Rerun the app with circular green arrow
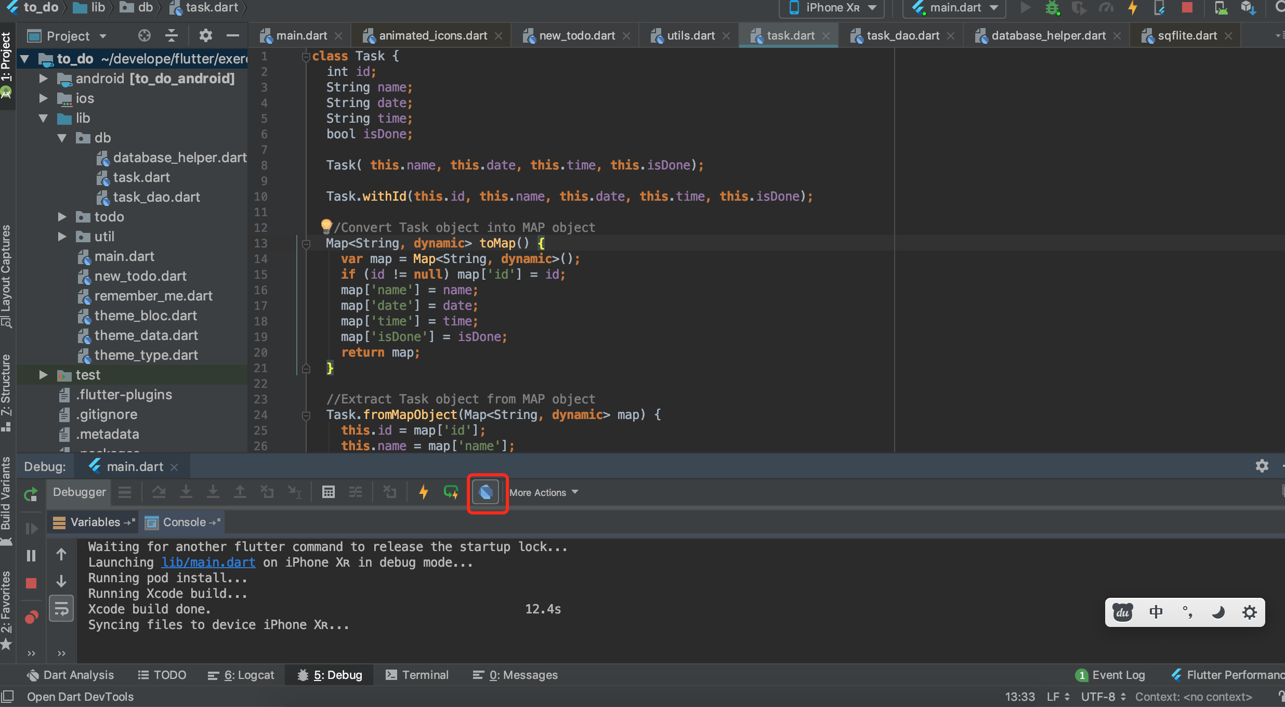Image resolution: width=1285 pixels, height=707 pixels. (x=30, y=494)
